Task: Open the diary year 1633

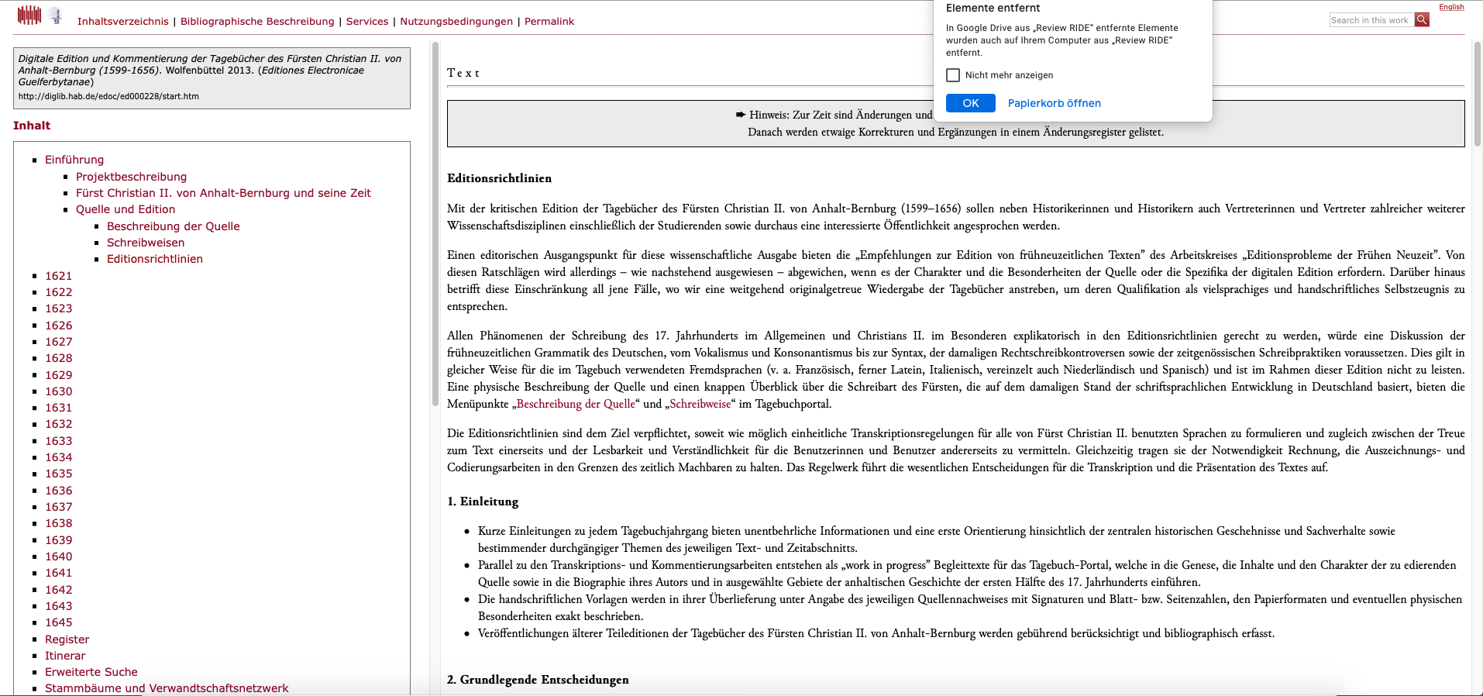Action: tap(58, 441)
